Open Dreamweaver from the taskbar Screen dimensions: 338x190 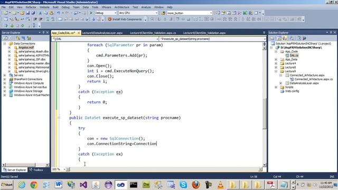tap(146, 185)
